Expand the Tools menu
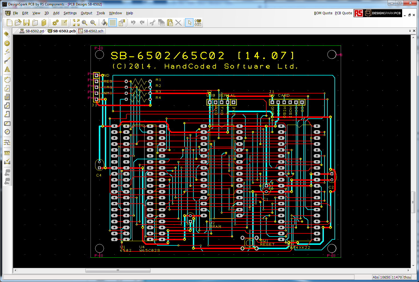The image size is (419, 282). coord(101,13)
